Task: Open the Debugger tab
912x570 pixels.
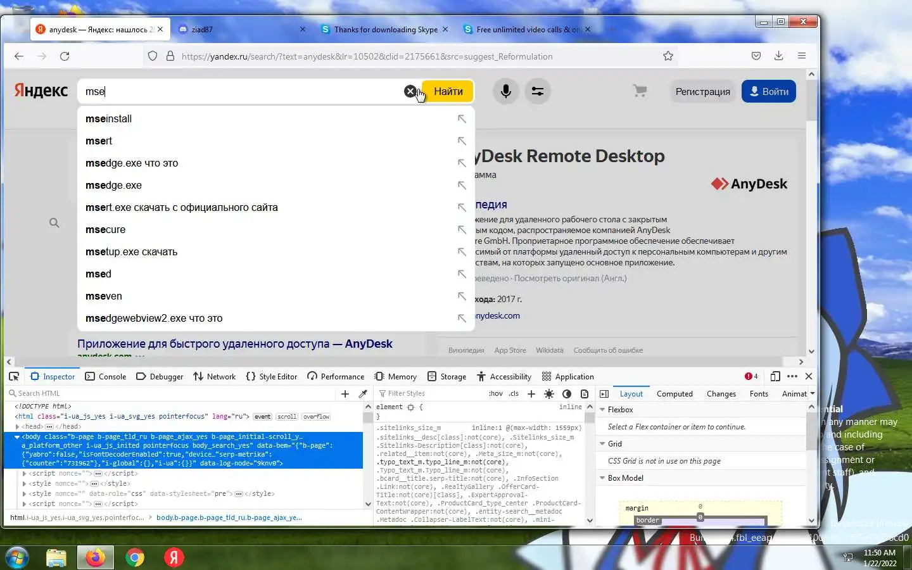Action: coord(160,376)
